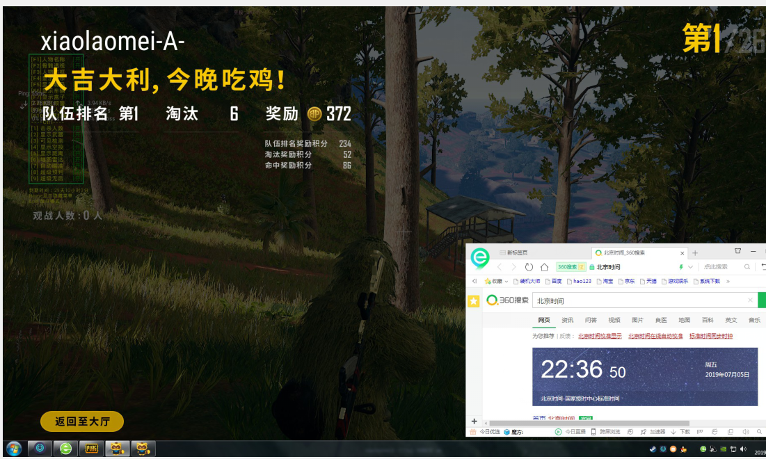Click the Steam tray icon
This screenshot has width=766, height=459.
(653, 449)
